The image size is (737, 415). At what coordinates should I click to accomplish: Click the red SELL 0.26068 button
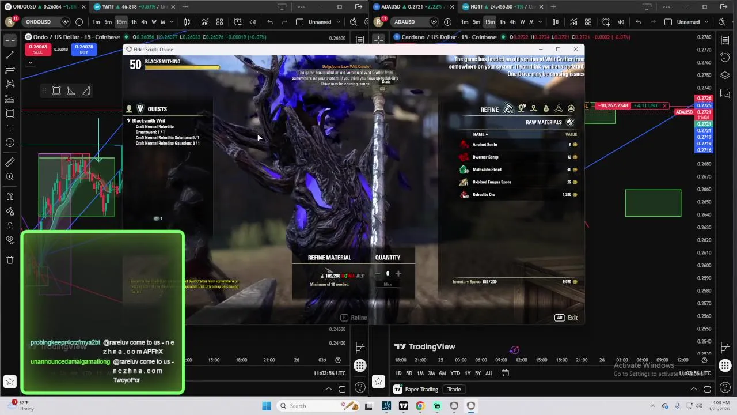pos(38,50)
